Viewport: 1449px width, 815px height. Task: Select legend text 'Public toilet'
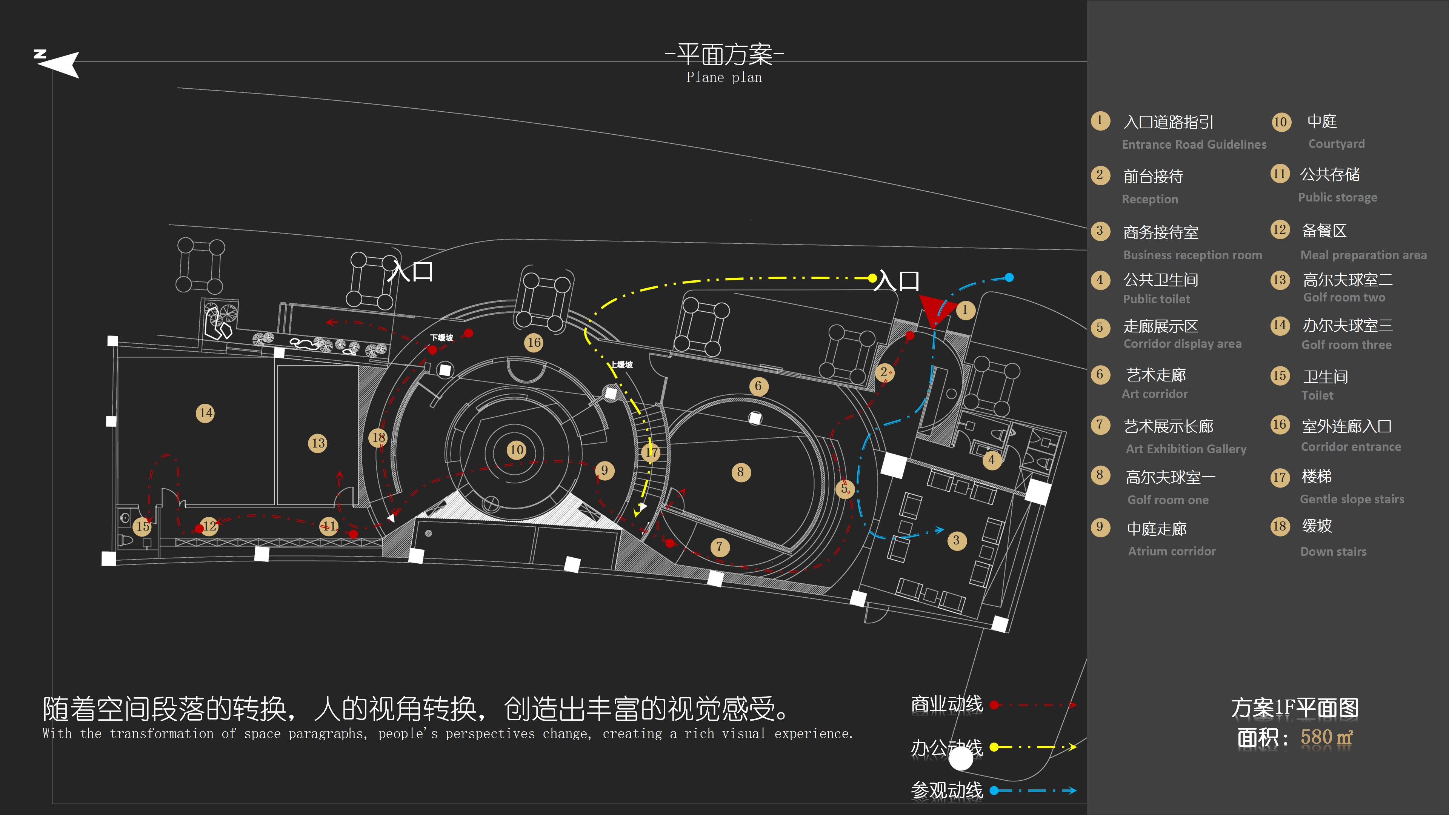coord(1157,299)
